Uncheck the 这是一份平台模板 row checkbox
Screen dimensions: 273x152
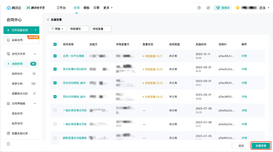coord(55,56)
